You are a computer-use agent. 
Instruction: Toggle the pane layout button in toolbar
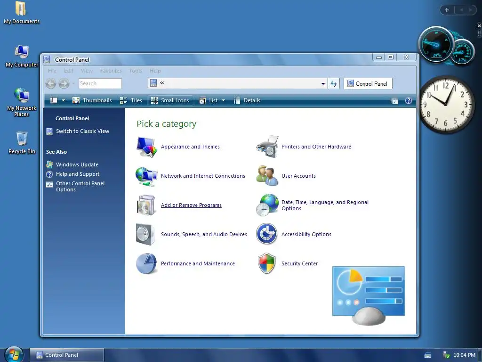point(54,100)
